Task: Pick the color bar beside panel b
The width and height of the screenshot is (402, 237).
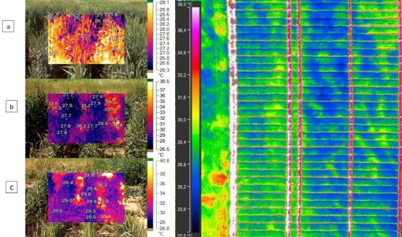Action: pos(150,115)
